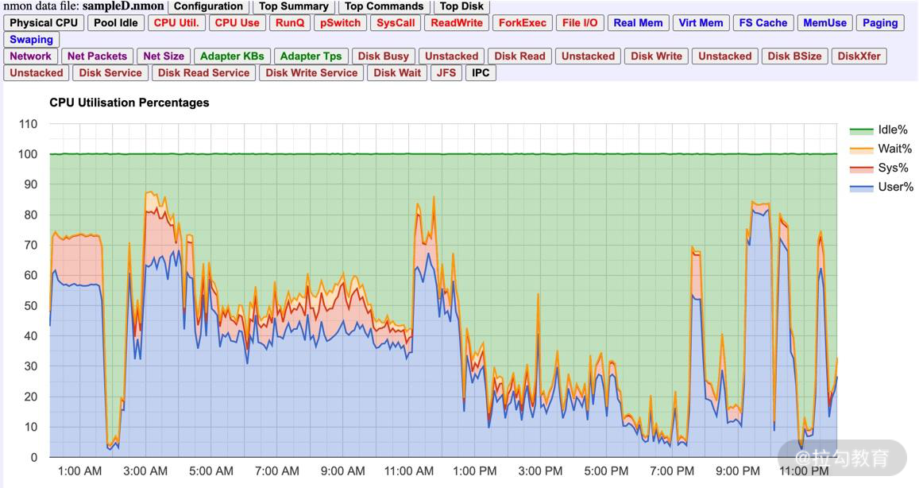Display the Disk Busy chart
The width and height of the screenshot is (919, 488).
tap(384, 56)
